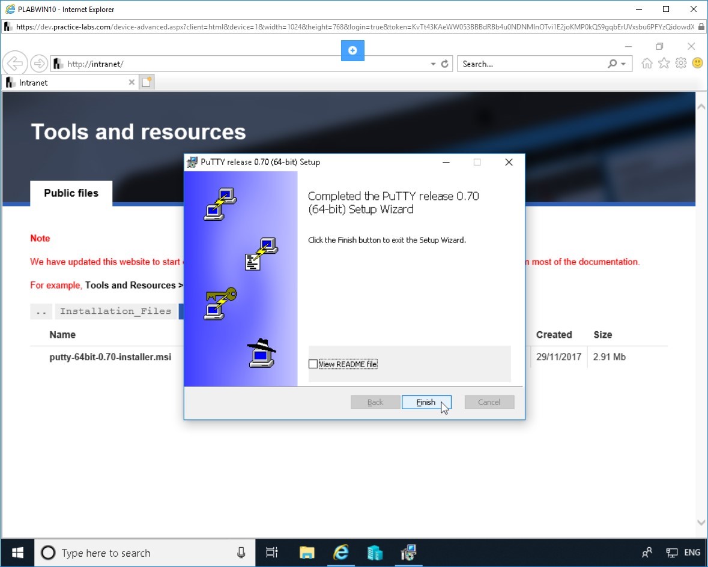Restore the inner IE window
The image size is (708, 567).
click(660, 46)
